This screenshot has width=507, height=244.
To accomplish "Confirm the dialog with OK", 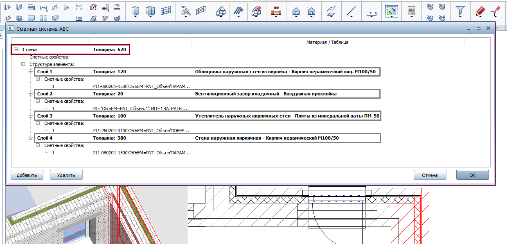I will click(x=473, y=175).
